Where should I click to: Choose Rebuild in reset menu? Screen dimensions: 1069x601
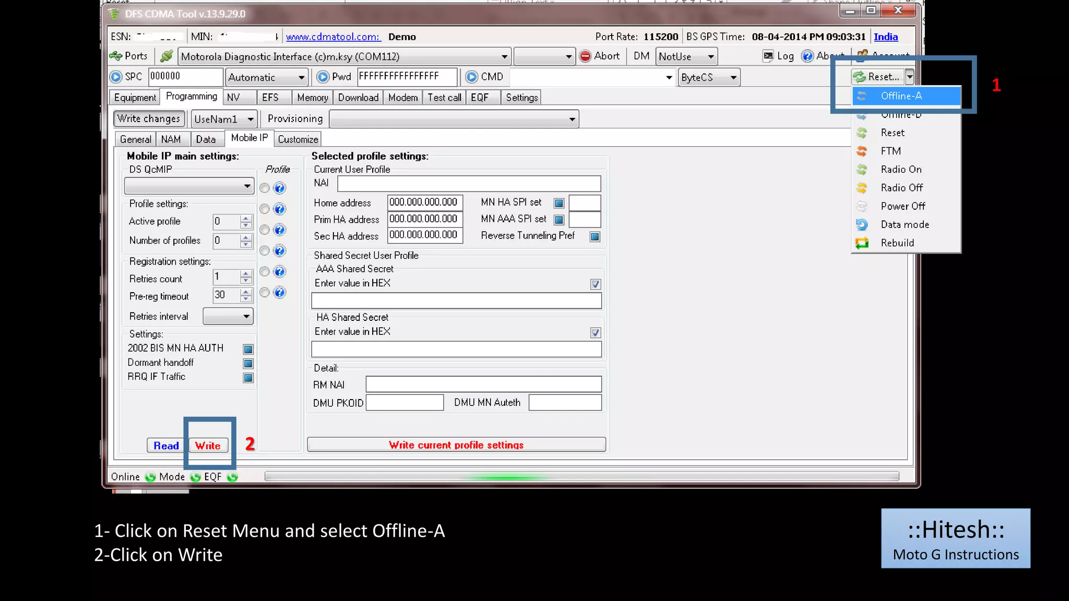[906, 243]
